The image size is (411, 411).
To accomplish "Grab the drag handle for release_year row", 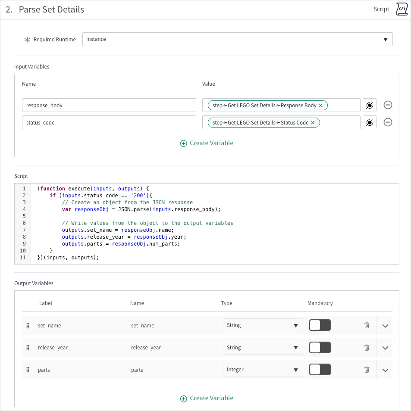I will (x=28, y=348).
